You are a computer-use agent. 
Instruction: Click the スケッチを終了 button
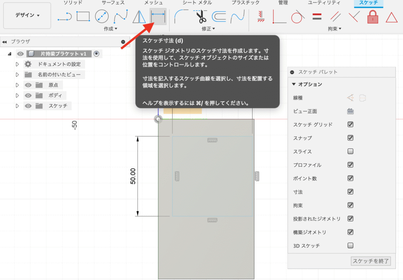pos(371,261)
